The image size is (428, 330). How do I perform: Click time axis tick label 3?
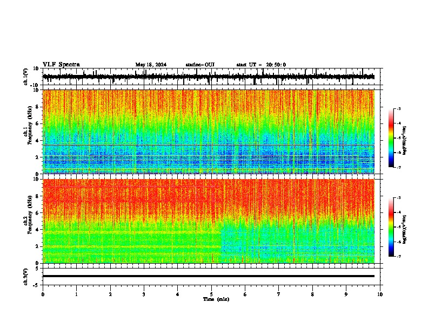(144, 294)
